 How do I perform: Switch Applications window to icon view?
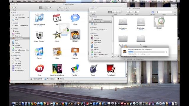coord(41,8)
